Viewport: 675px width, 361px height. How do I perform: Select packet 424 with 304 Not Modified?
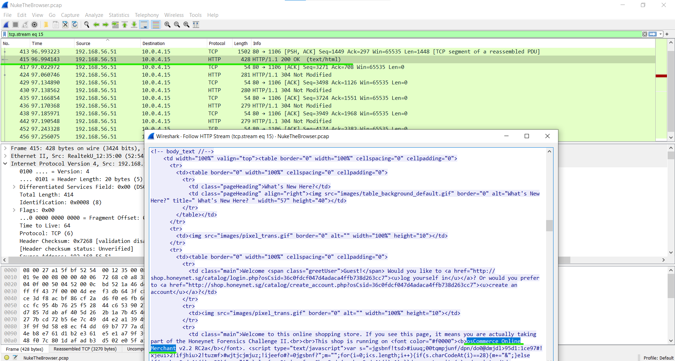(328, 75)
